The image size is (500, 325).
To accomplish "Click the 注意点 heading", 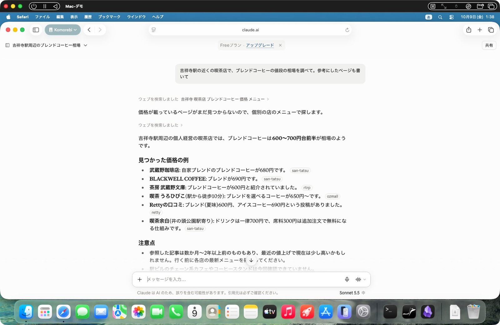I will point(147,243).
